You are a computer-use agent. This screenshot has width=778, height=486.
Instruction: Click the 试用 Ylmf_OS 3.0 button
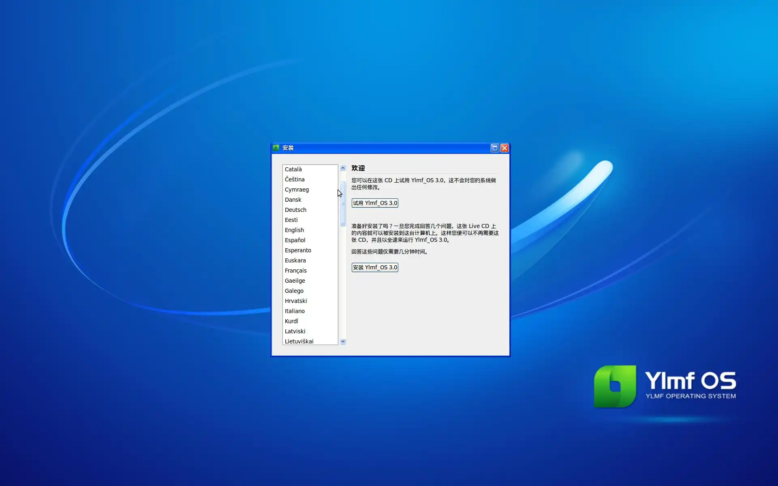click(374, 203)
